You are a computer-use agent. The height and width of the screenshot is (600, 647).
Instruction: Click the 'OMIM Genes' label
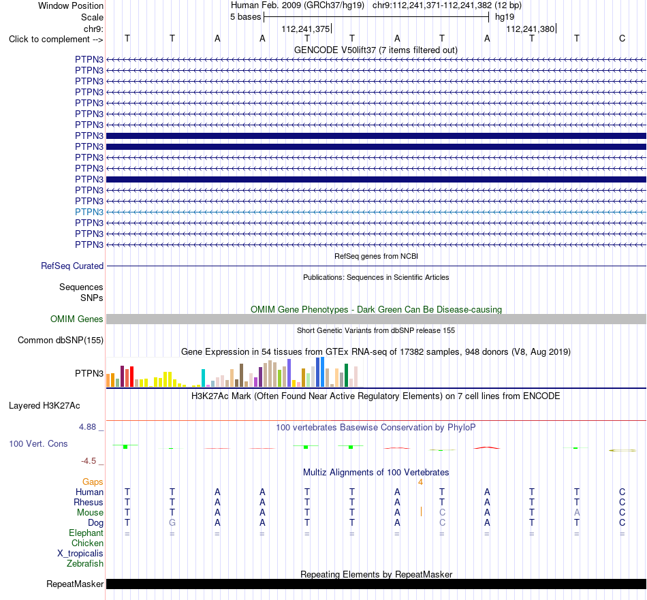[x=76, y=319]
